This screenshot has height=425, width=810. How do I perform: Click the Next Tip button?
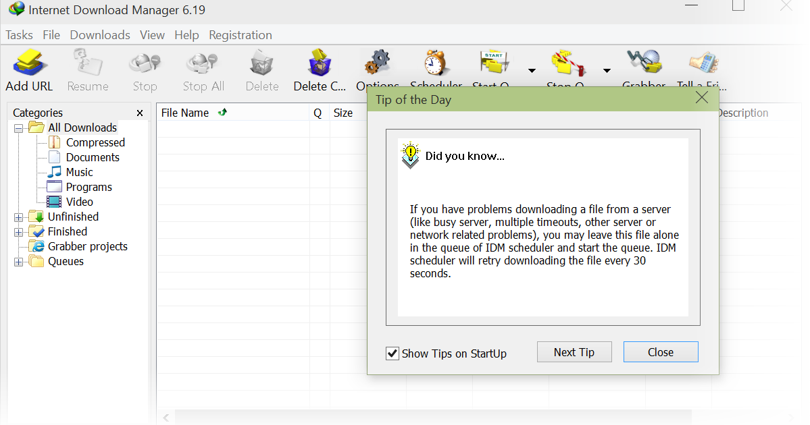(574, 351)
